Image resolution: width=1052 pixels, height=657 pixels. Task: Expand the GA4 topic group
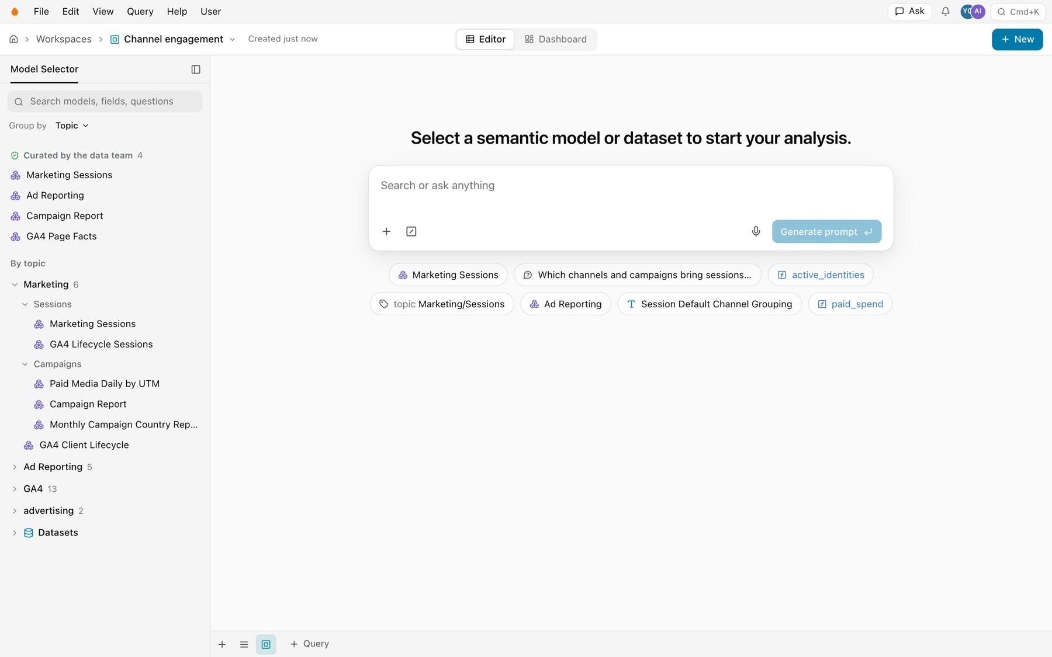(x=15, y=489)
